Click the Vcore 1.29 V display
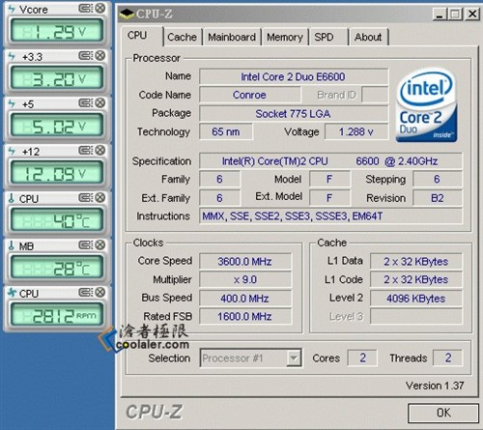483x430 pixels. coord(57,31)
